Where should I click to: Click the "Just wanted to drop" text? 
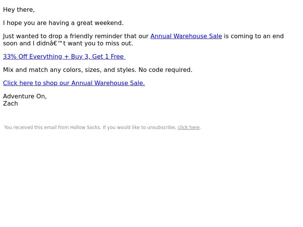click(x=33, y=36)
